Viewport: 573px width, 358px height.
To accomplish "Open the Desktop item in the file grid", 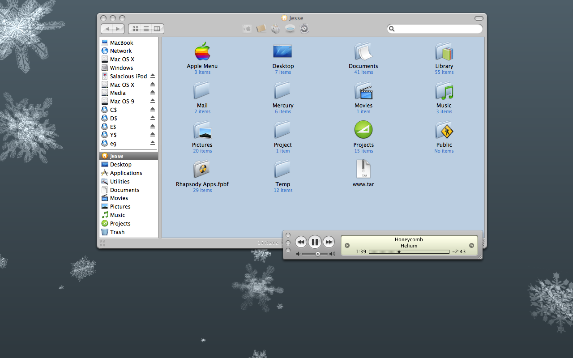I will (282, 51).
